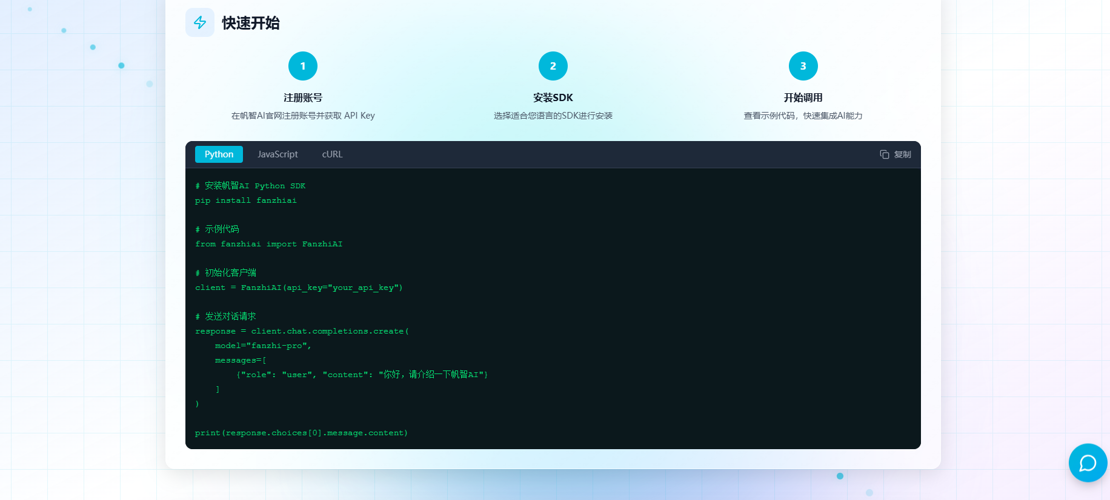This screenshot has height=500, width=1110.
Task: Click the lightning bolt icon beside 快速开始
Action: coord(200,22)
